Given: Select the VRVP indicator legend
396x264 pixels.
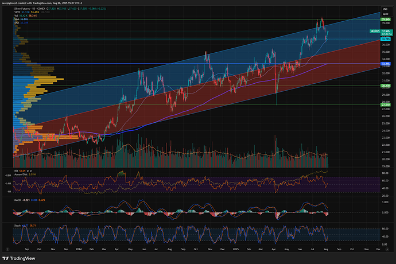Looking at the screenshot, I should tap(16, 13).
